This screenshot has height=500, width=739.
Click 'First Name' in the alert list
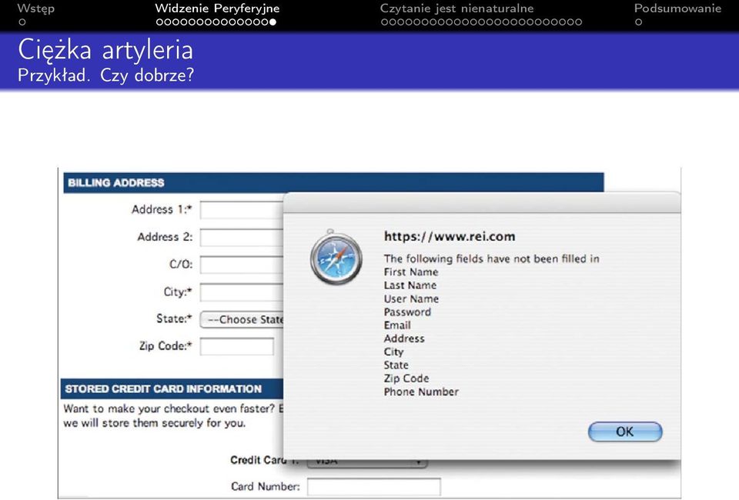[411, 272]
